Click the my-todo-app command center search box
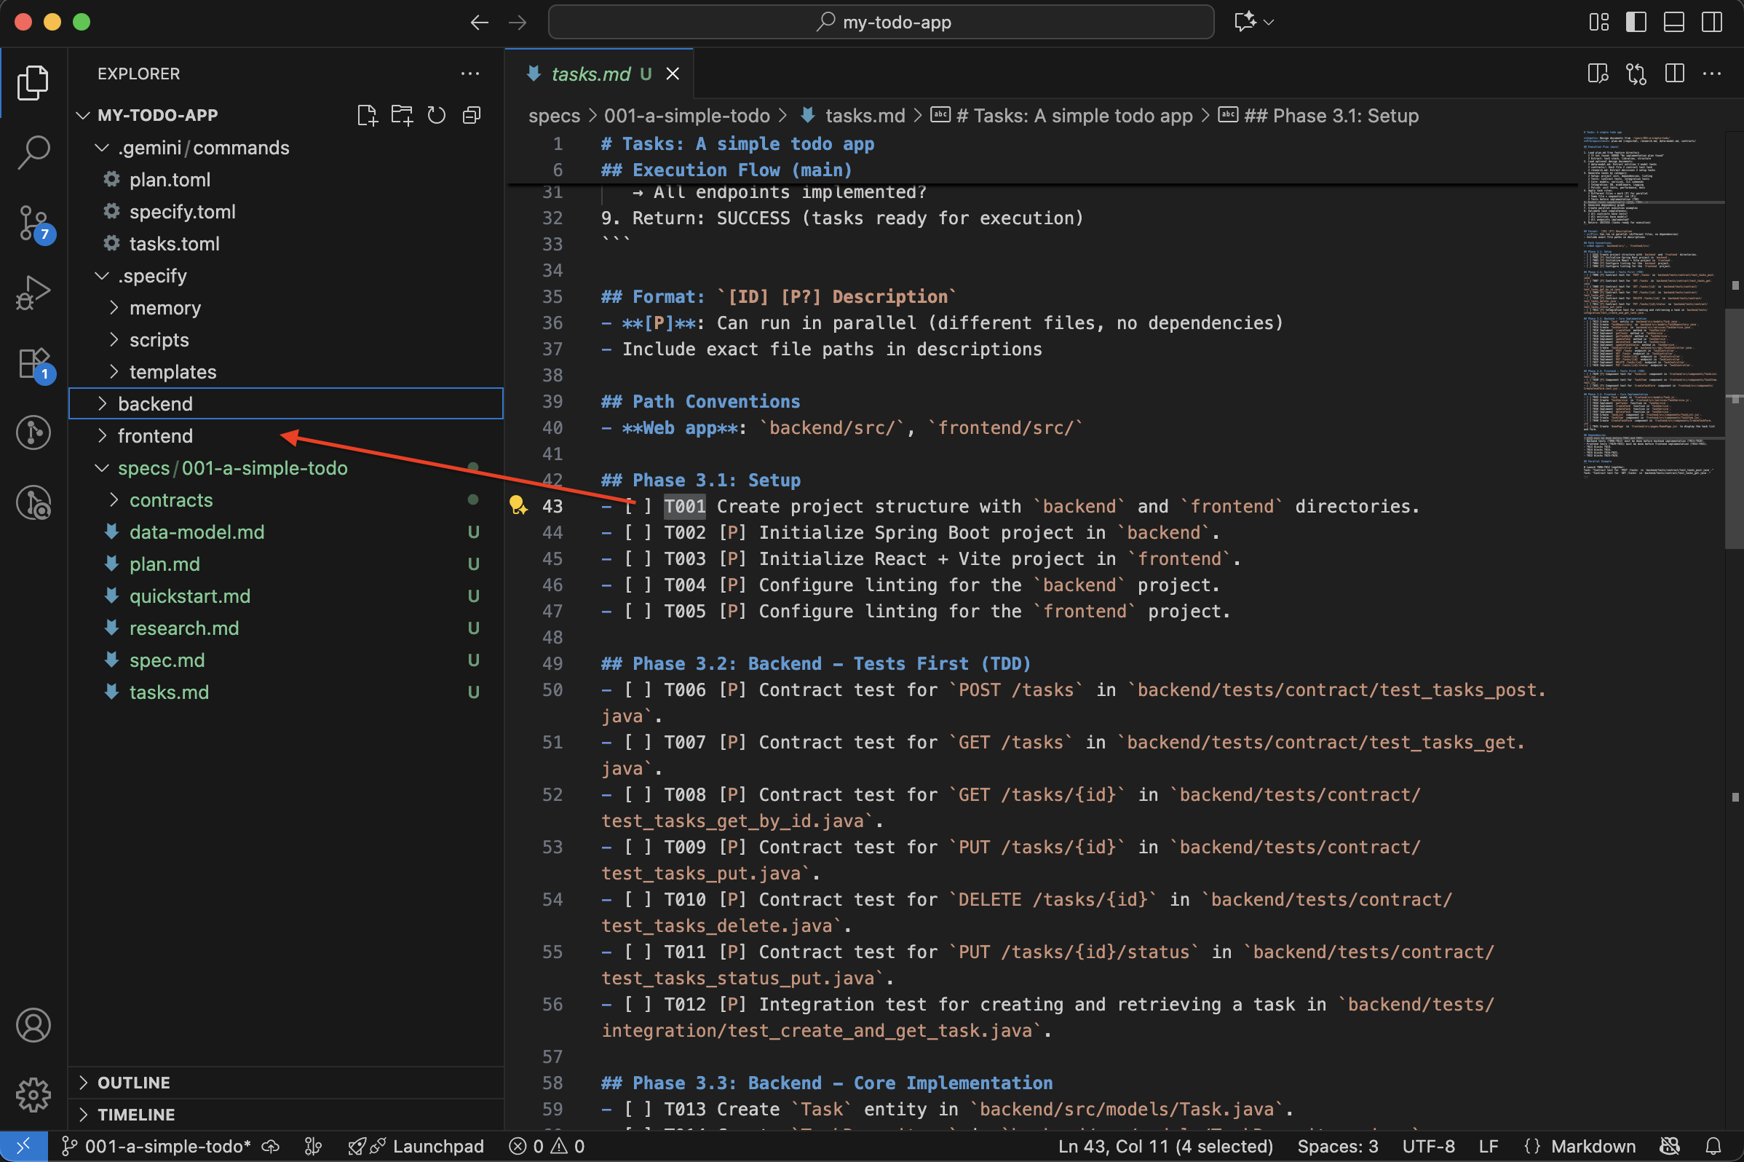Image resolution: width=1744 pixels, height=1162 pixels. point(881,23)
